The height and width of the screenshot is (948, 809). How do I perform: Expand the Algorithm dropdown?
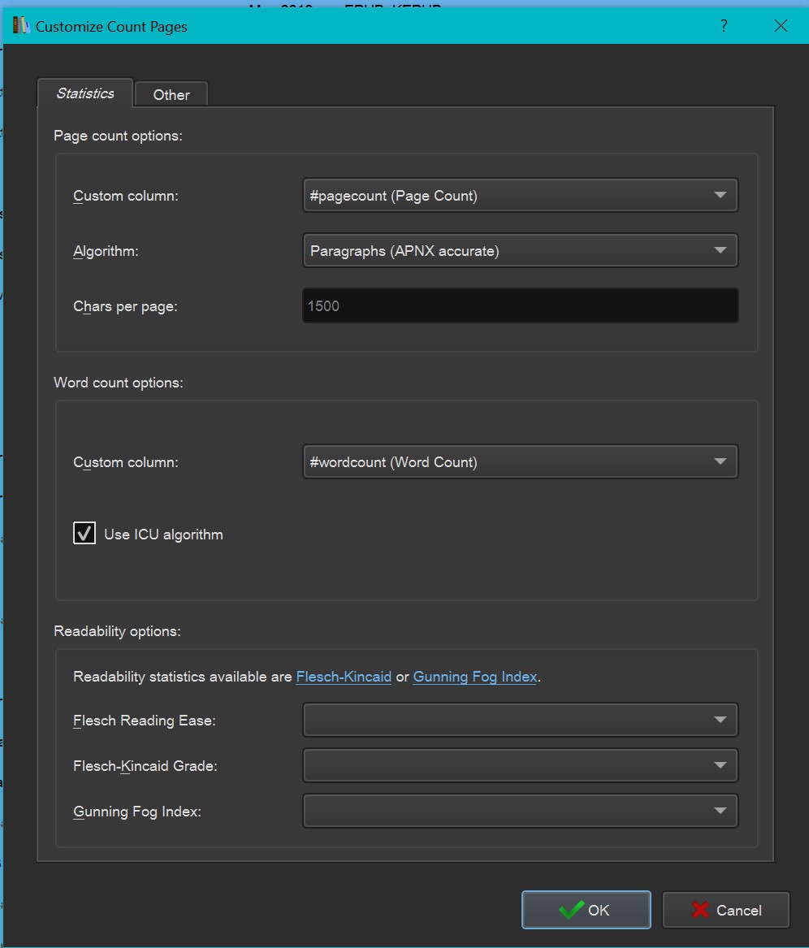(x=520, y=251)
